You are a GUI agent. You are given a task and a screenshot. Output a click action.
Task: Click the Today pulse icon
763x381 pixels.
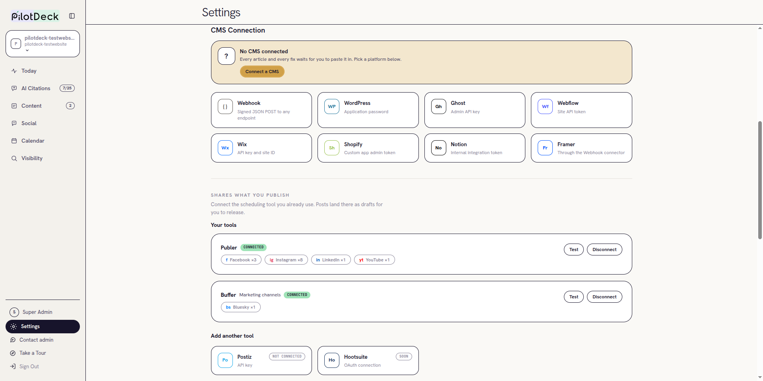(x=14, y=71)
